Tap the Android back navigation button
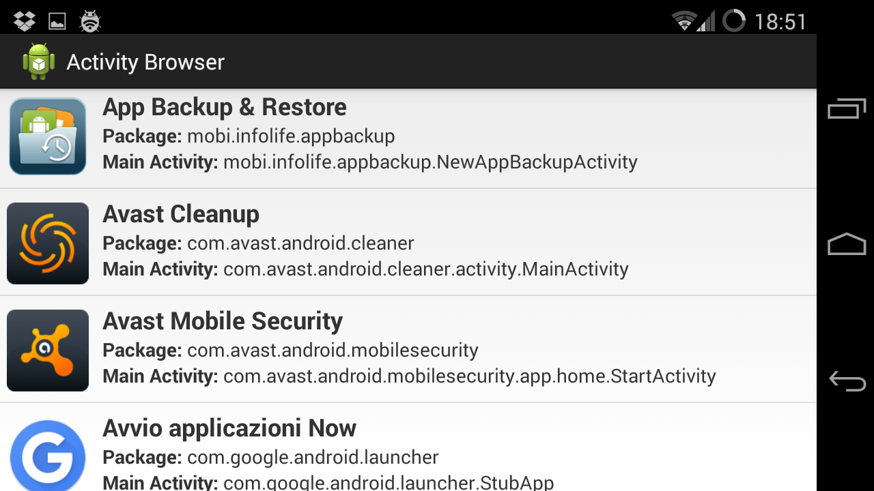The width and height of the screenshot is (874, 491). (847, 381)
